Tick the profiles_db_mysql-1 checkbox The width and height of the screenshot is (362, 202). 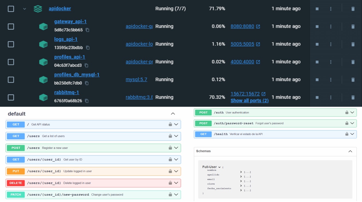[x=11, y=80]
